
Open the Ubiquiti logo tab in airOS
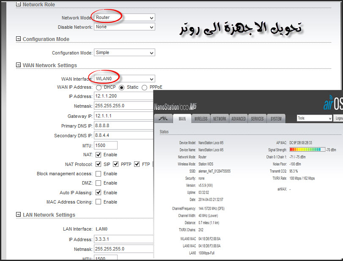[163, 119]
